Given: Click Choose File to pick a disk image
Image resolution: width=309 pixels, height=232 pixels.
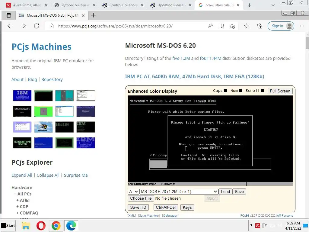Looking at the screenshot, I should coord(141,198).
